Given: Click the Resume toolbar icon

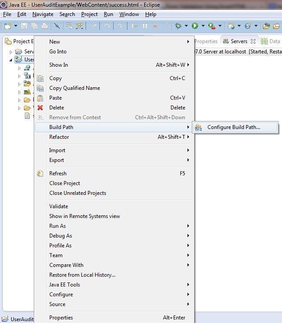Looking at the screenshot, I should coord(135,26).
